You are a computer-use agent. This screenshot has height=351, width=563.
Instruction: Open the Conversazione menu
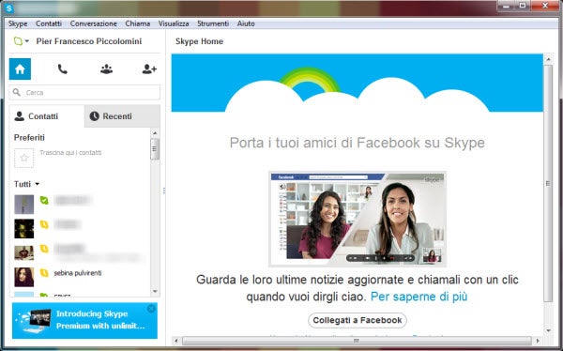click(x=93, y=23)
